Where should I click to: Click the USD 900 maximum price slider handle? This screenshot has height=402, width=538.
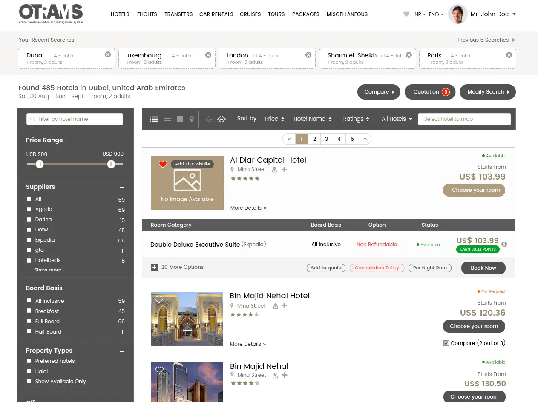coord(111,164)
